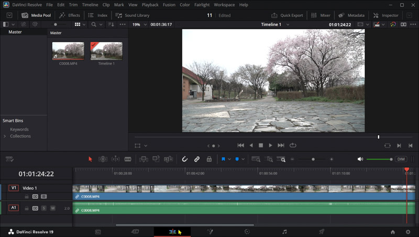The width and height of the screenshot is (419, 237).
Task: Toggle timeline Snapping magnet
Action: tap(185, 159)
